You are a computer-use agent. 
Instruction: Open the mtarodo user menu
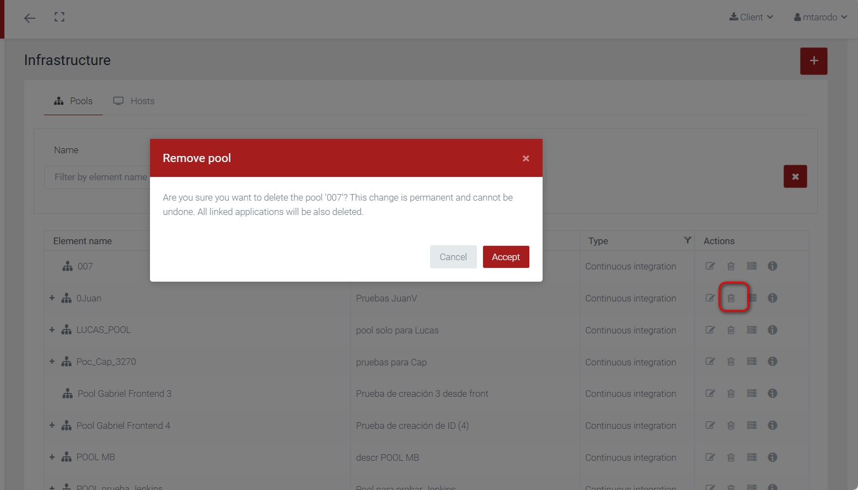(820, 17)
